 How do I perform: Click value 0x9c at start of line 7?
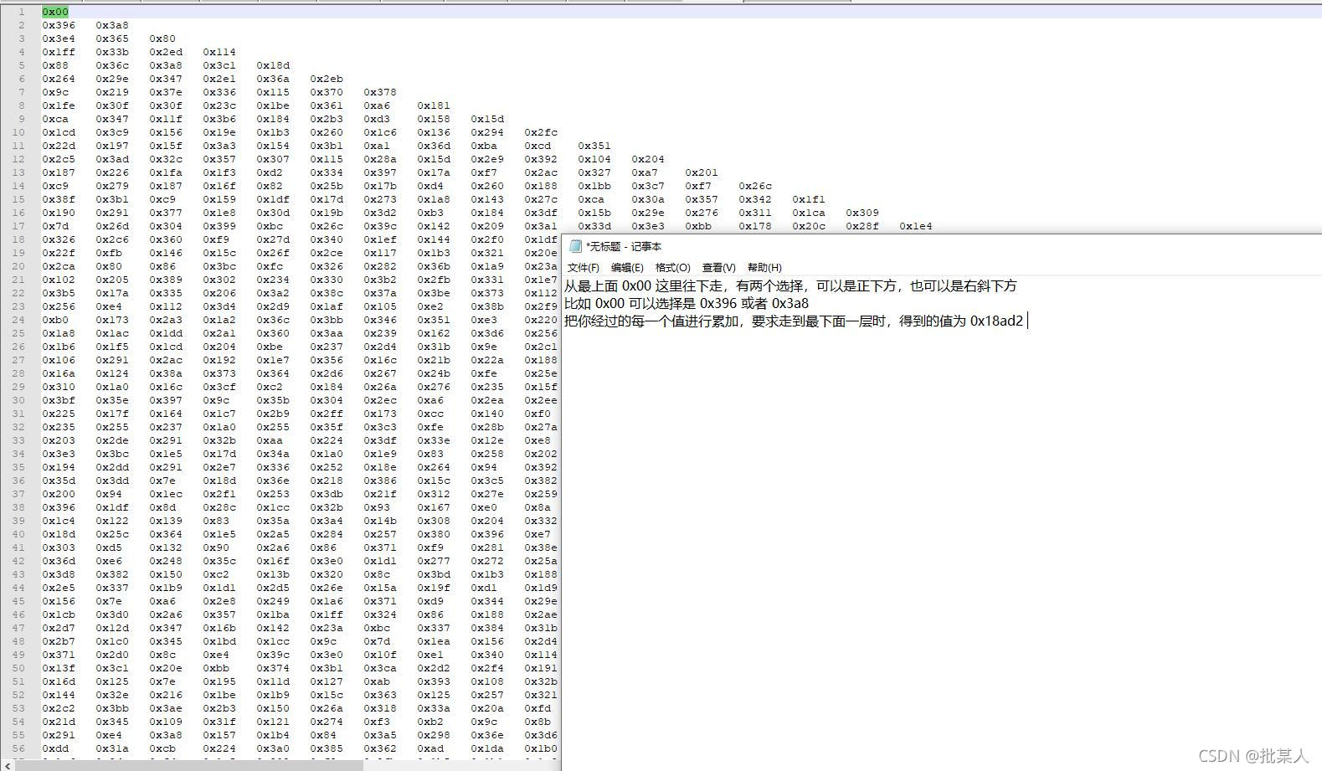pyautogui.click(x=55, y=92)
